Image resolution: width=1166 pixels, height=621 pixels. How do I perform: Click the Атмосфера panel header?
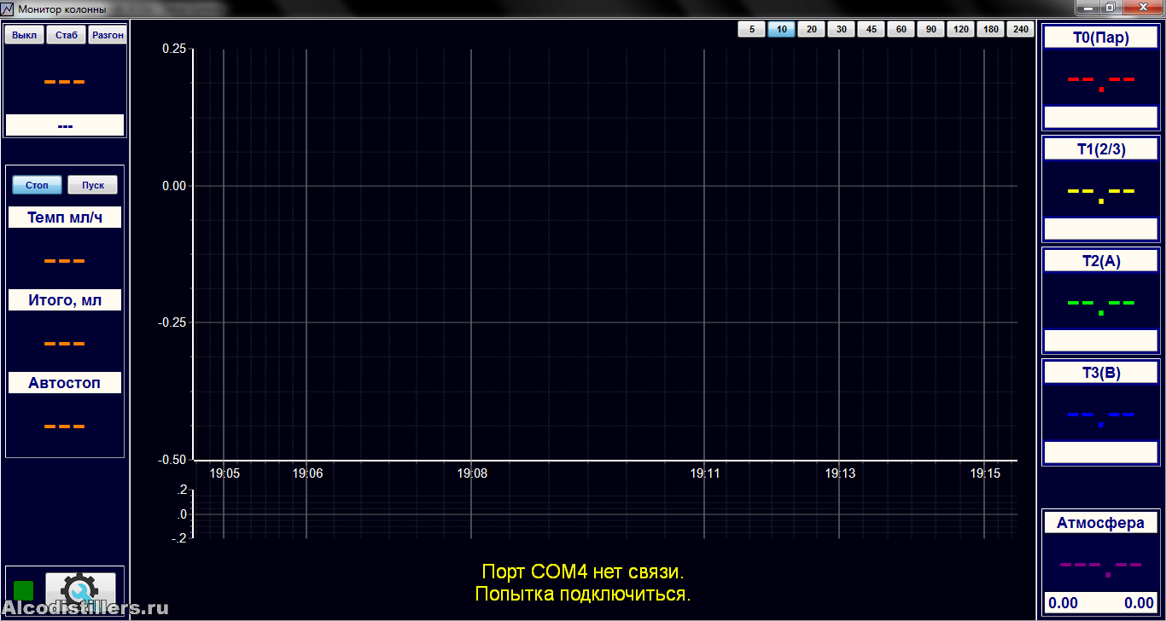(x=1101, y=523)
